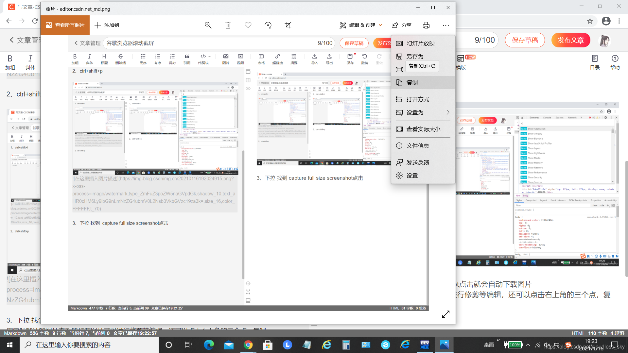
Task: Click the zoom magnifier icon in Photos toolbar
Action: [x=208, y=25]
